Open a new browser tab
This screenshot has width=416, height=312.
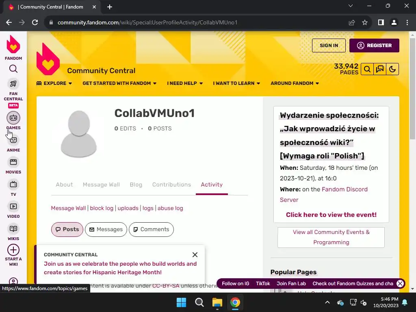(110, 7)
